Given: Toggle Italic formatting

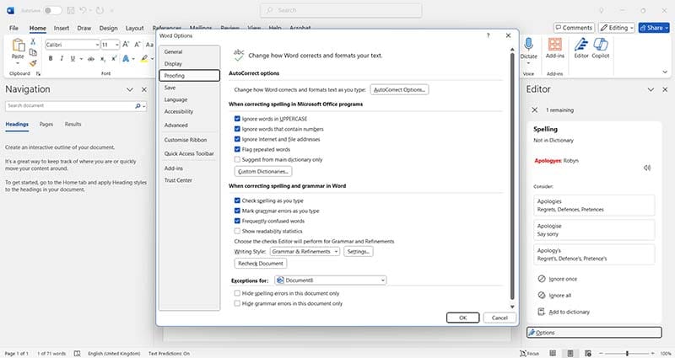Looking at the screenshot, I should (x=62, y=58).
